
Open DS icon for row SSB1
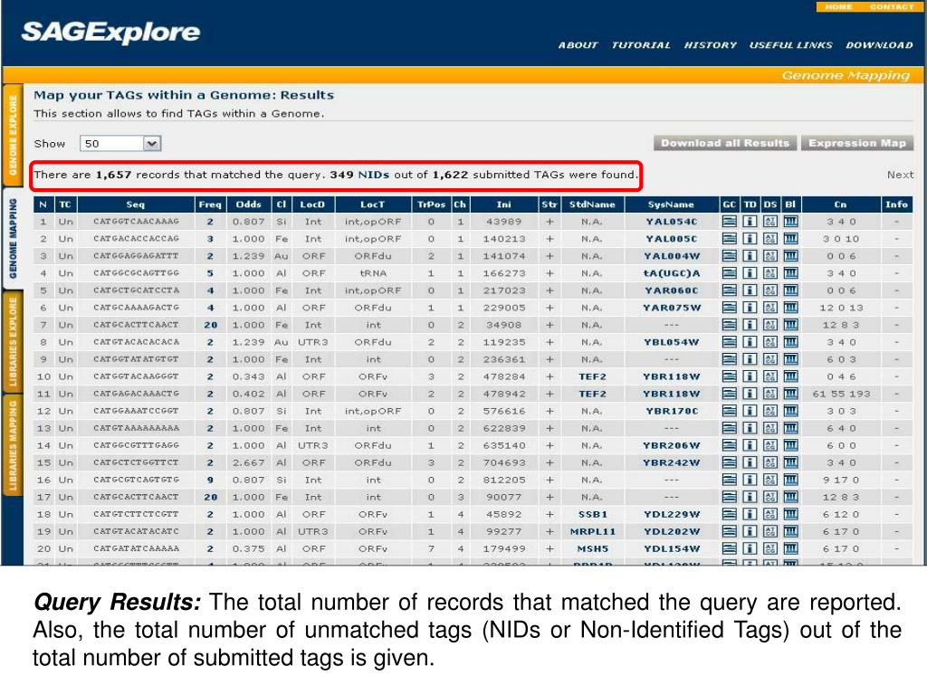coord(769,514)
